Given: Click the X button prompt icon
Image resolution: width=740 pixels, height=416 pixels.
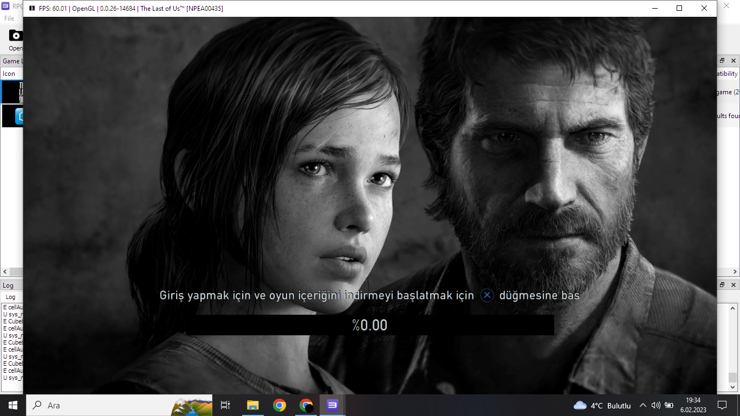Looking at the screenshot, I should [487, 295].
